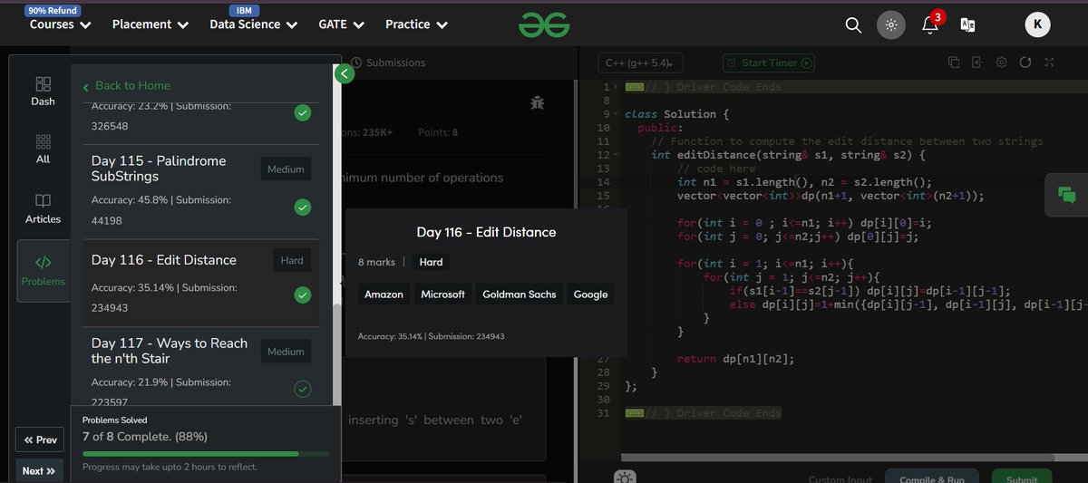Expand the Courses dropdown
Viewport: 1088px width, 483px height.
61,25
